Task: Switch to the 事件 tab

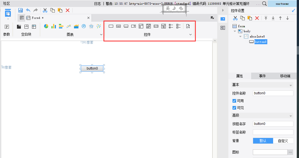Action: click(262, 76)
